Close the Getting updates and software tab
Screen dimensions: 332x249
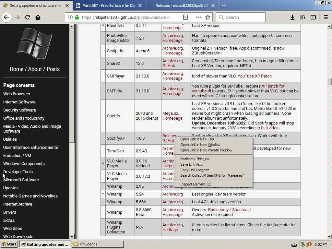pyautogui.click(x=67, y=6)
